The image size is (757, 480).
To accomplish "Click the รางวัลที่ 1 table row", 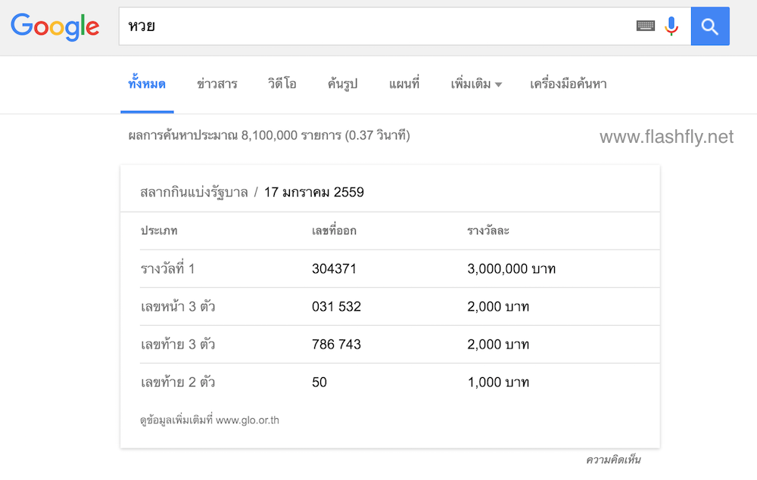I will coord(168,268).
